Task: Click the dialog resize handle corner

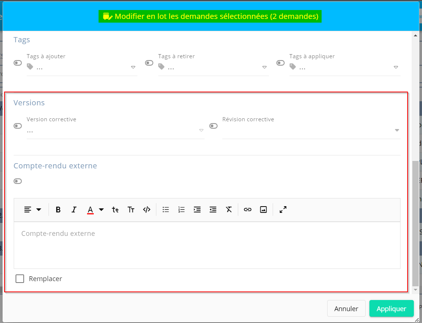Action: pyautogui.click(x=416, y=320)
